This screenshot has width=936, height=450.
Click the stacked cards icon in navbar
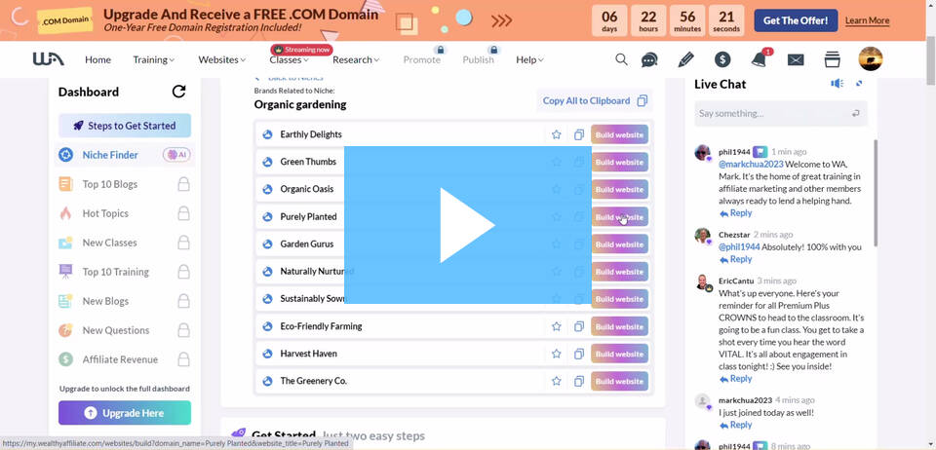pyautogui.click(x=832, y=59)
